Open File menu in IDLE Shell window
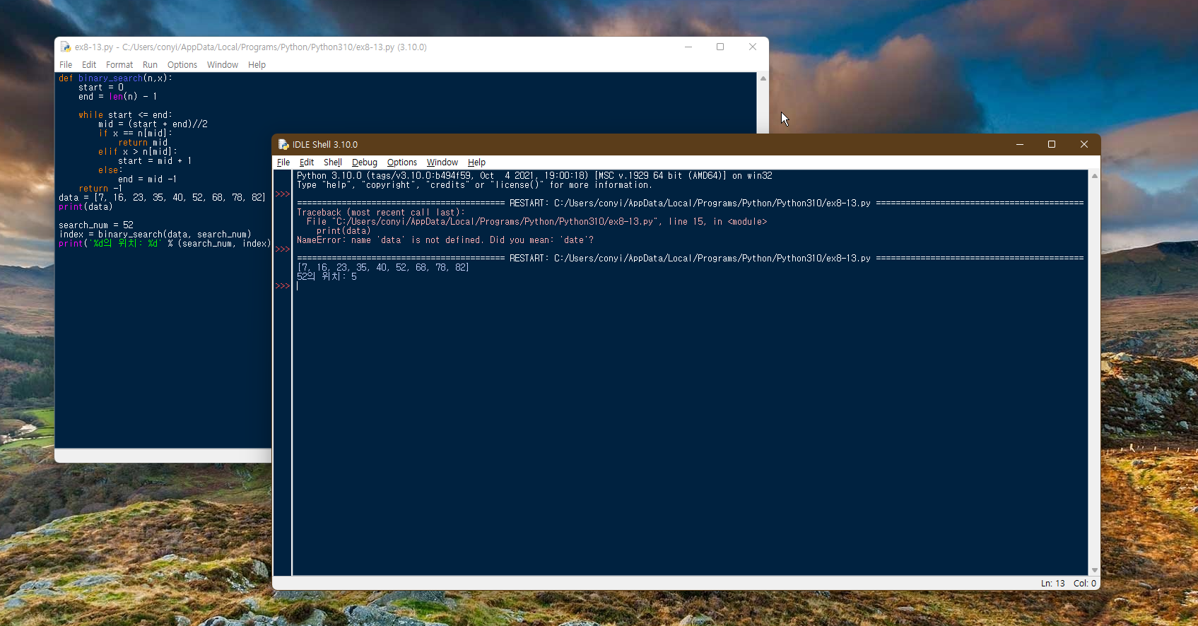1198x626 pixels. [283, 163]
